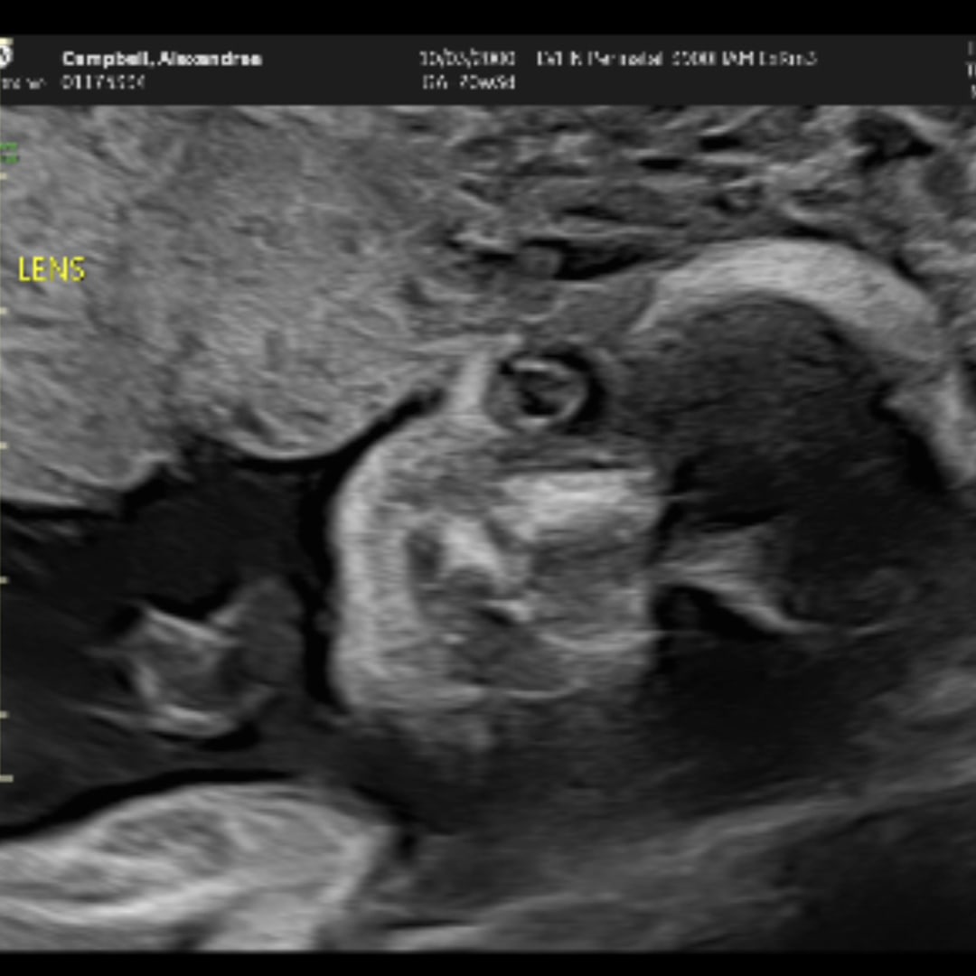Click the bright curved skull bone at upper right
The height and width of the screenshot is (976, 976).
pos(813,280)
